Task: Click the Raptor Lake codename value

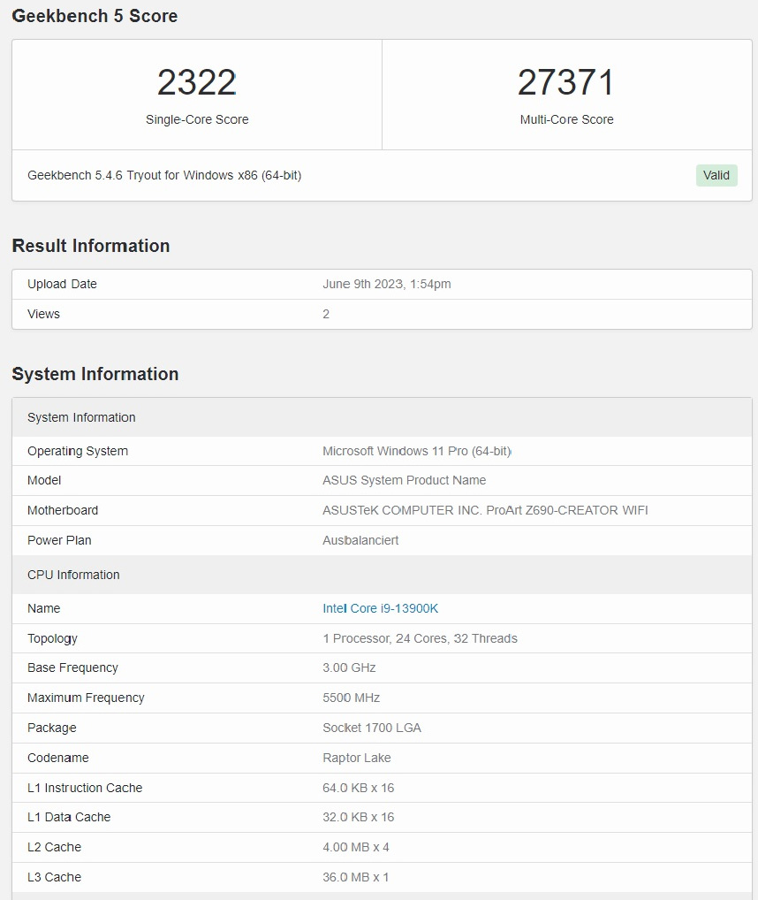Action: 356,758
